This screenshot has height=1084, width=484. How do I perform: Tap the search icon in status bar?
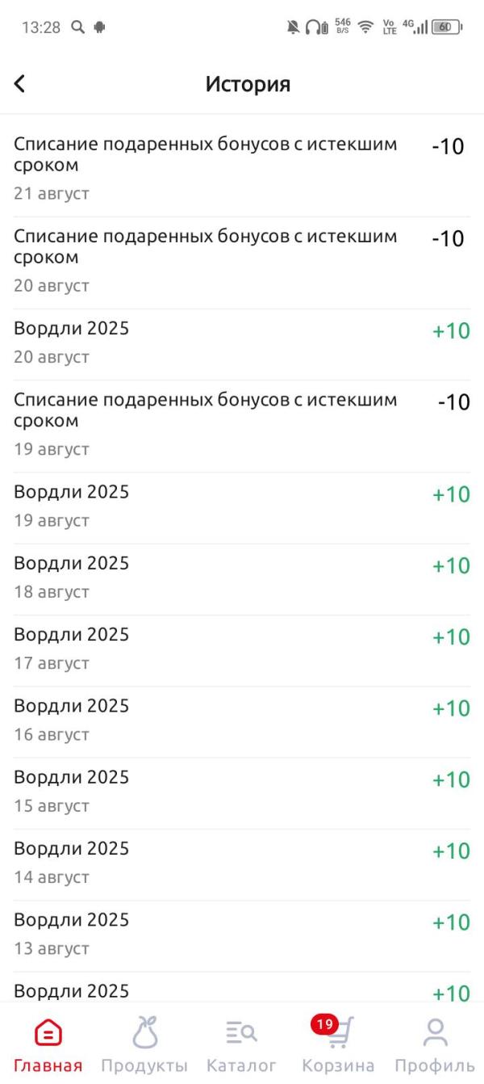(77, 27)
